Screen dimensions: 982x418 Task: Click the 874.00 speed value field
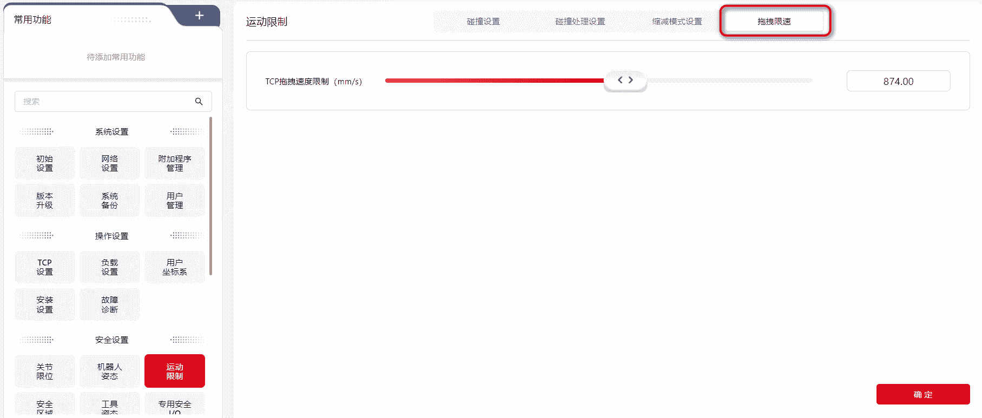[x=898, y=81]
